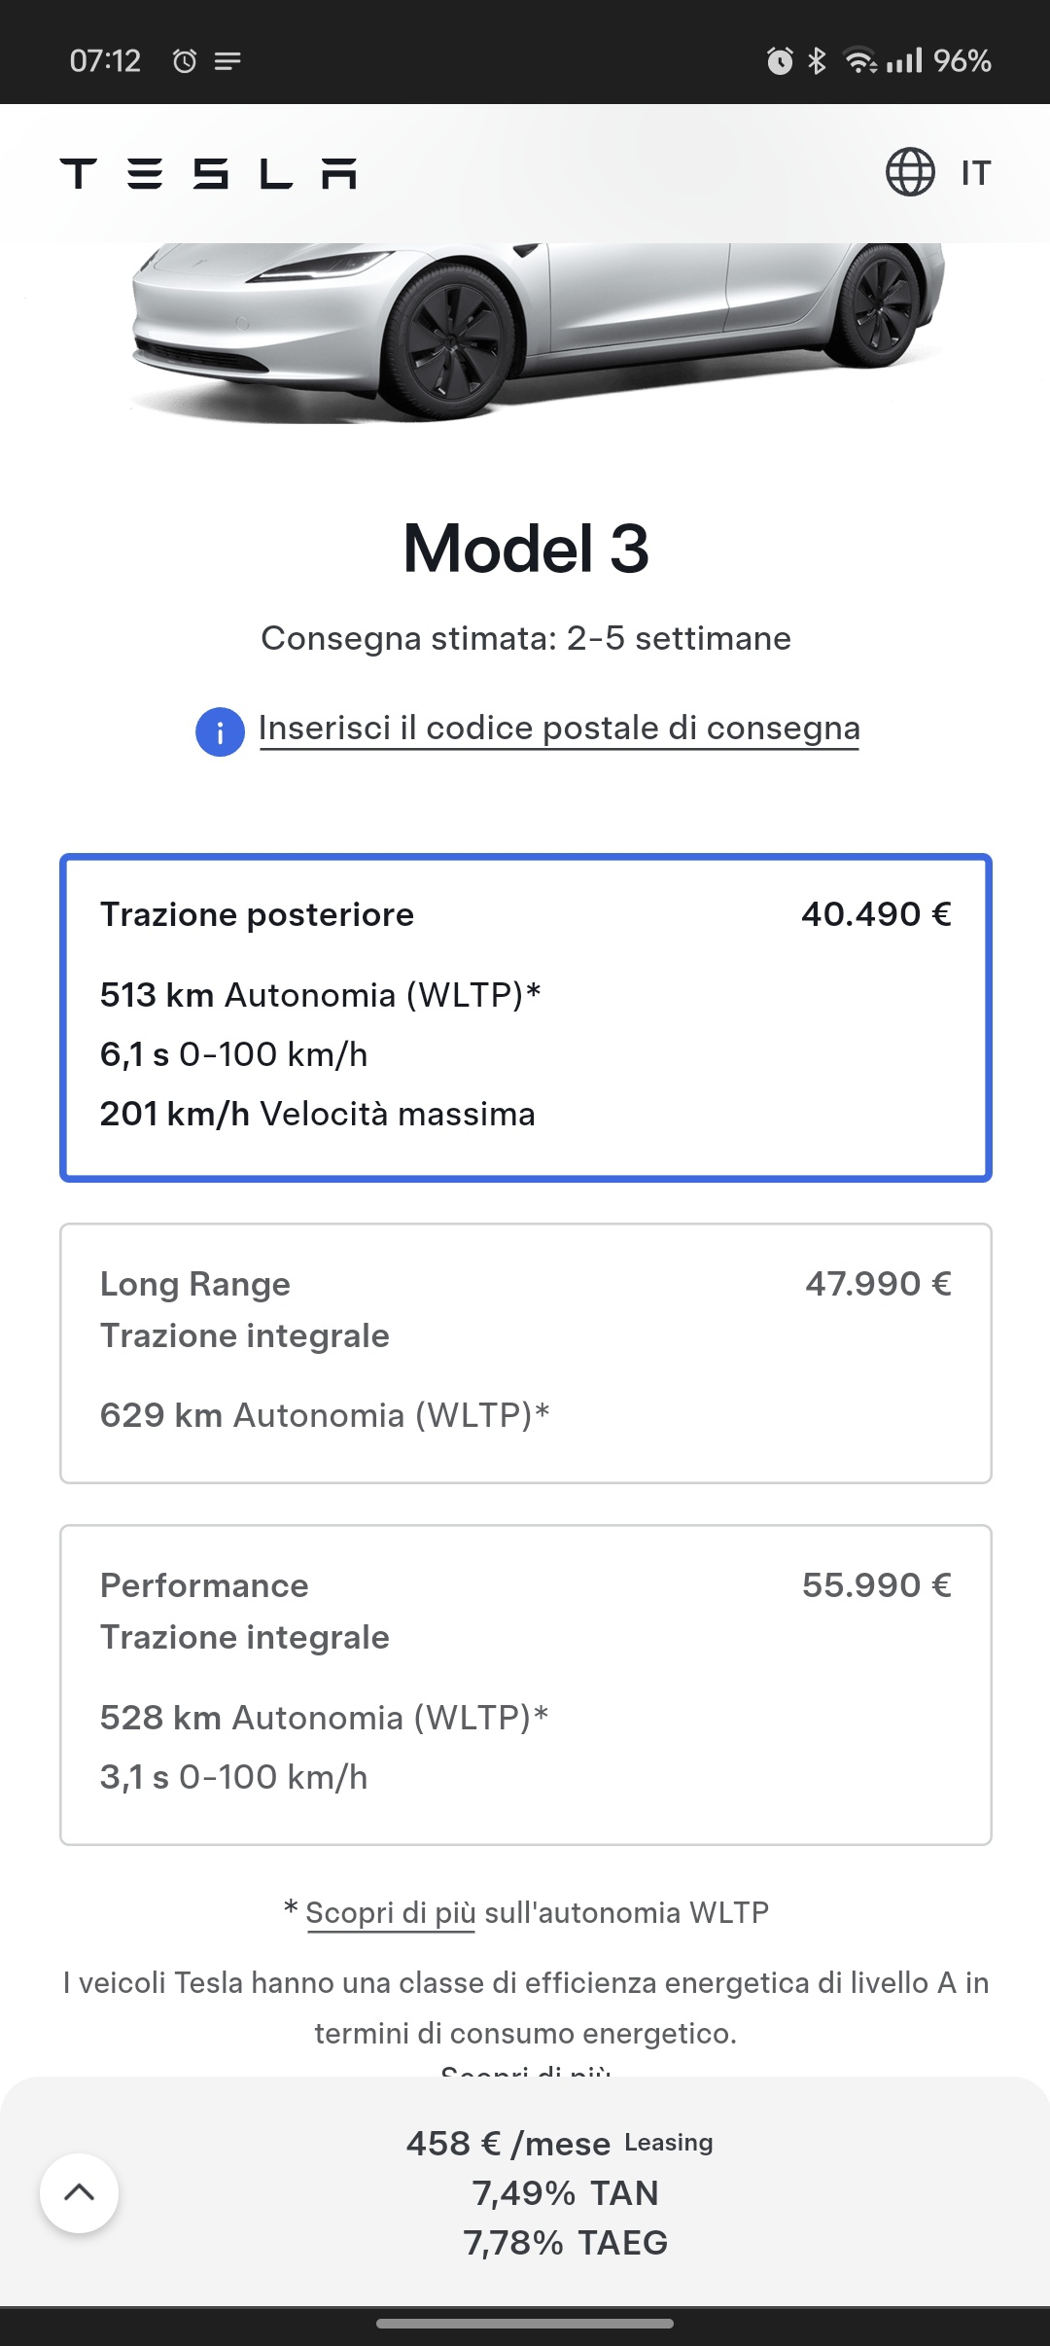This screenshot has height=2346, width=1050.
Task: Select Trazione posteriore 40.490 € option
Action: 526,1017
